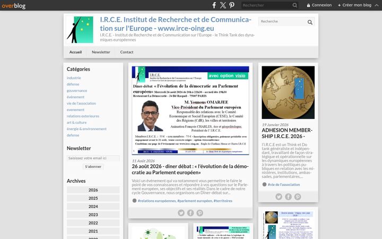Open the Newsletter menu item
Viewport: 382px width, 239px height.
[101, 52]
